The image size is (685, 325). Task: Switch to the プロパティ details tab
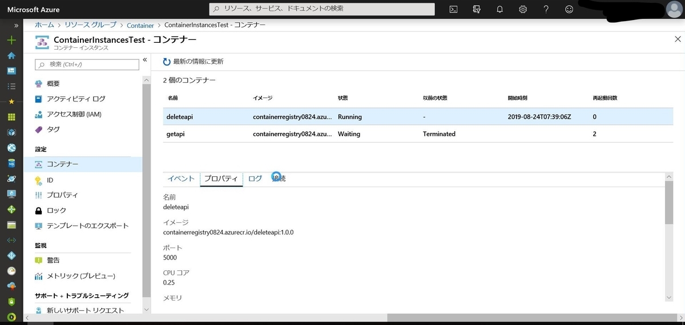pyautogui.click(x=221, y=178)
